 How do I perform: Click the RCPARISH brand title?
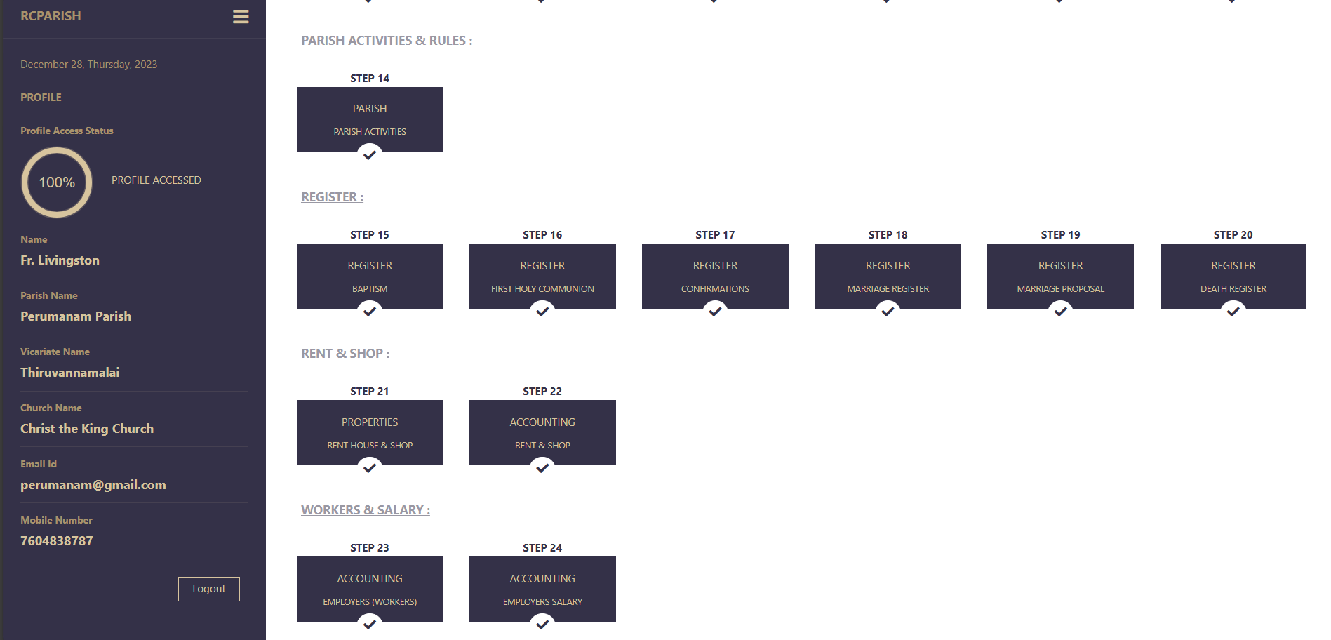click(x=51, y=16)
